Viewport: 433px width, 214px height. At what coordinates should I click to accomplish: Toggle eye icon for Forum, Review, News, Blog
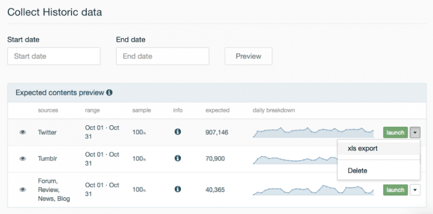click(x=23, y=190)
